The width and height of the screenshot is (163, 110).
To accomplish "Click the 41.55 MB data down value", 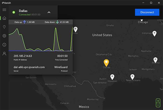I will [x=64, y=22].
